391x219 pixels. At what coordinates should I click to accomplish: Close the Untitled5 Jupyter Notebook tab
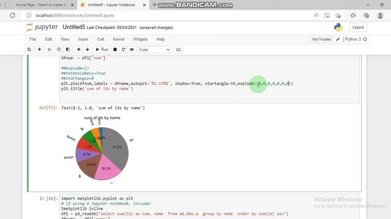tap(144, 5)
